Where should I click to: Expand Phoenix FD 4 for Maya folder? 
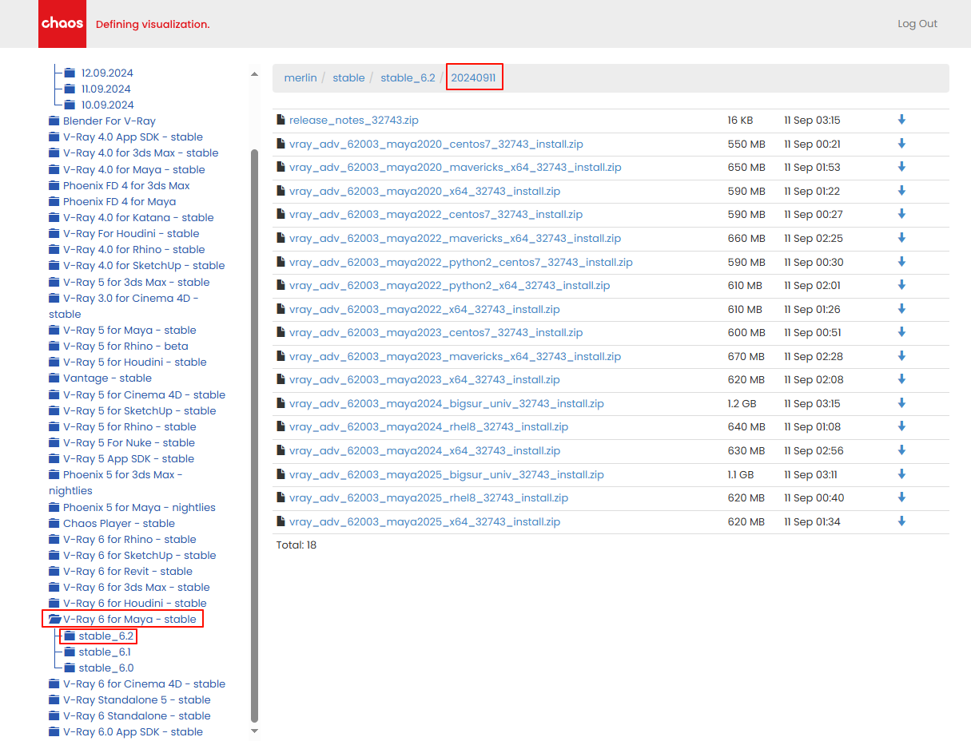tap(120, 202)
